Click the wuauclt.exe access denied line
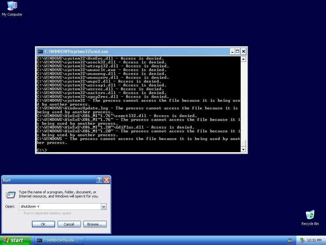The height and width of the screenshot is (245, 326). [x=102, y=70]
